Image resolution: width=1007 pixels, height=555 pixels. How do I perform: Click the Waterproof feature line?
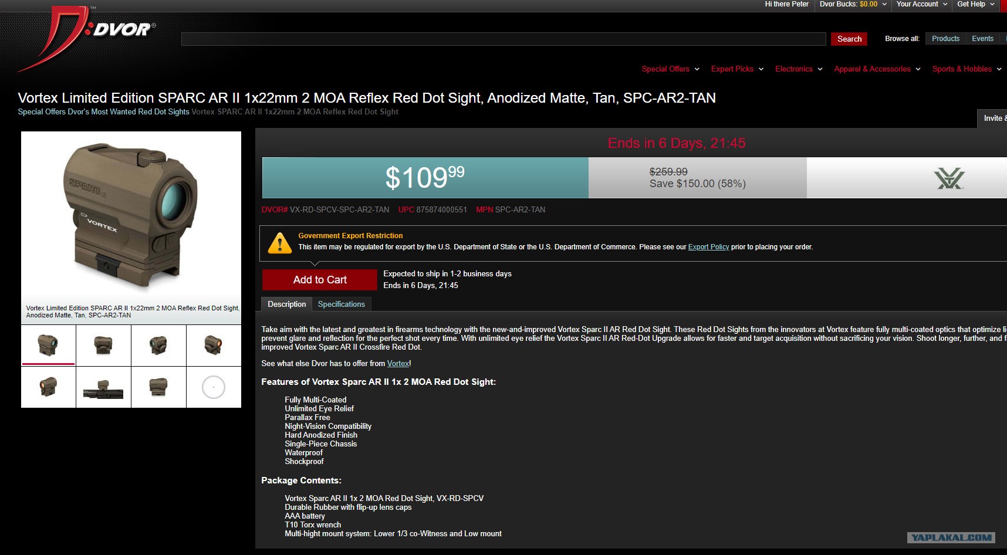[x=304, y=453]
